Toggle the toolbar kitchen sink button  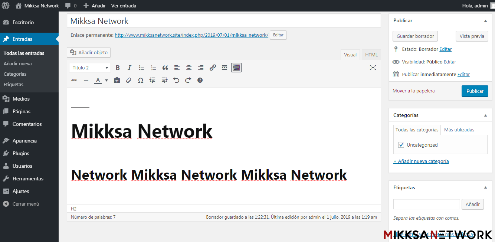tap(236, 68)
